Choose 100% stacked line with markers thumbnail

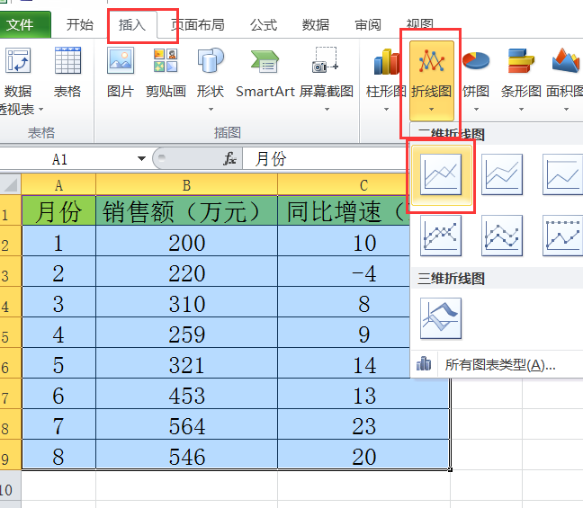click(x=562, y=236)
